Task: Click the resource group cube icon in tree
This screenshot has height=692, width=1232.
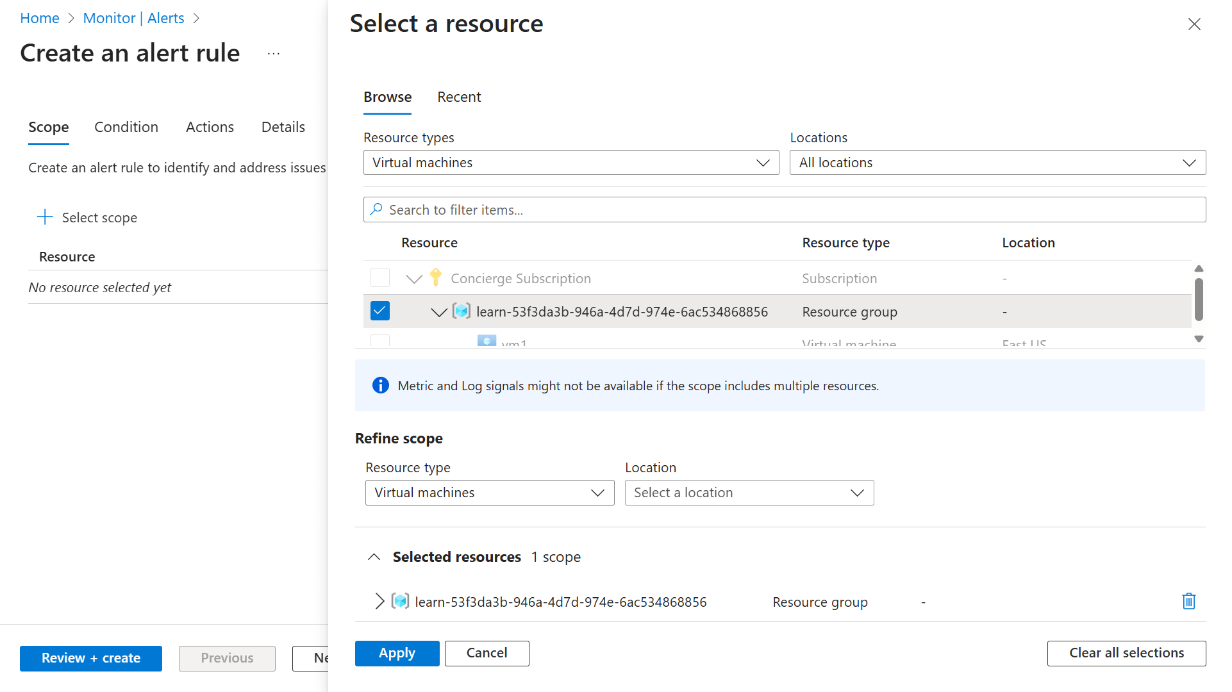Action: pos(462,311)
